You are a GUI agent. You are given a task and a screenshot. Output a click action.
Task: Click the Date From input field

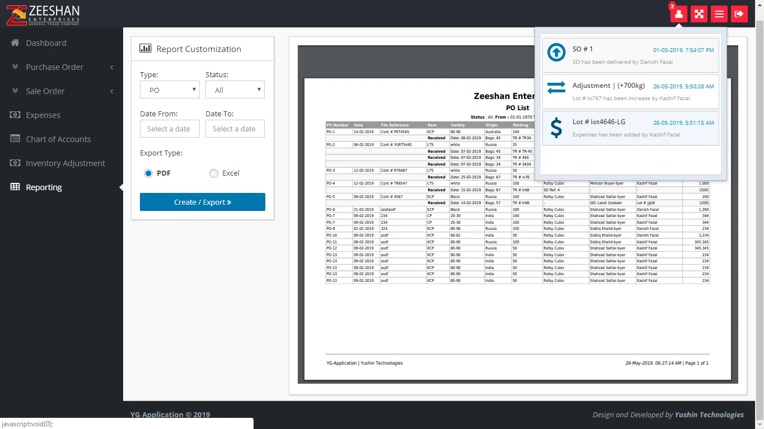(x=170, y=129)
